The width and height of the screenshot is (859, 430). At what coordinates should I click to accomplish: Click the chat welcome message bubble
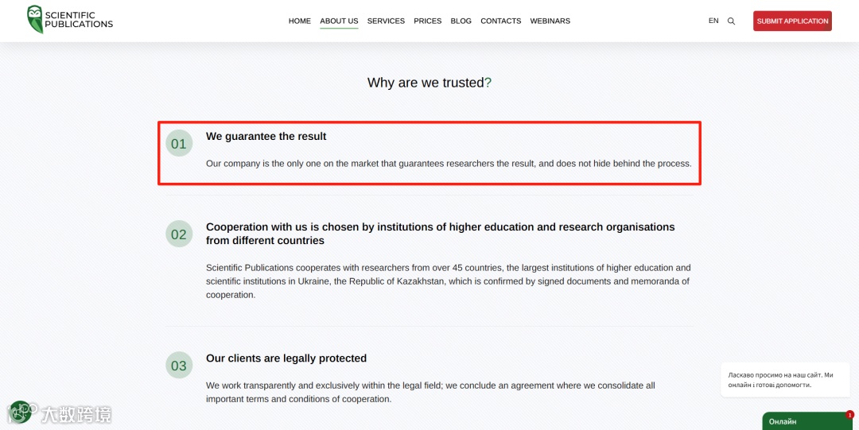tap(784, 380)
